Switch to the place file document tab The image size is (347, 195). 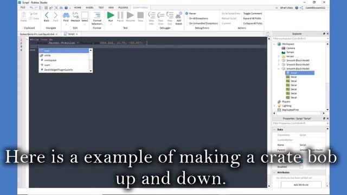pyautogui.click(x=37, y=34)
